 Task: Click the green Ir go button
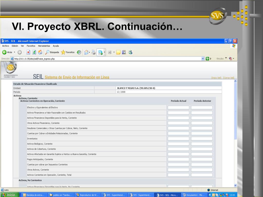pos(209,59)
